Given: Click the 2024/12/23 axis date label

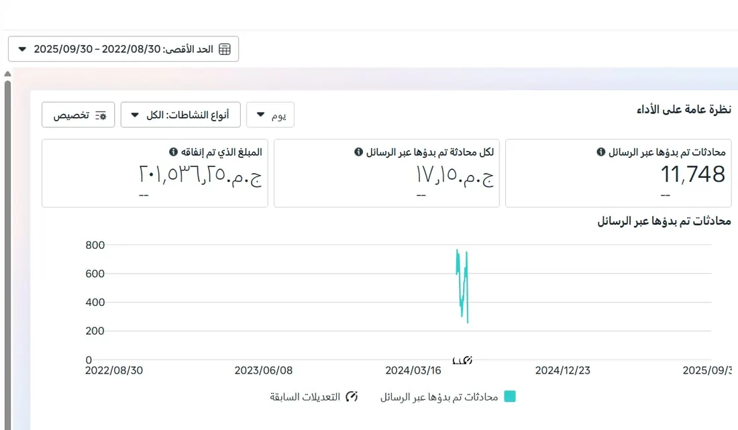Looking at the screenshot, I should pyautogui.click(x=563, y=371).
